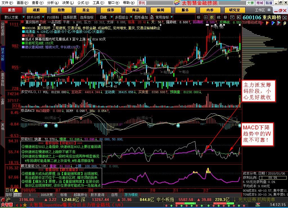Open the 文件(F) menu
The image size is (288, 208).
7,3
